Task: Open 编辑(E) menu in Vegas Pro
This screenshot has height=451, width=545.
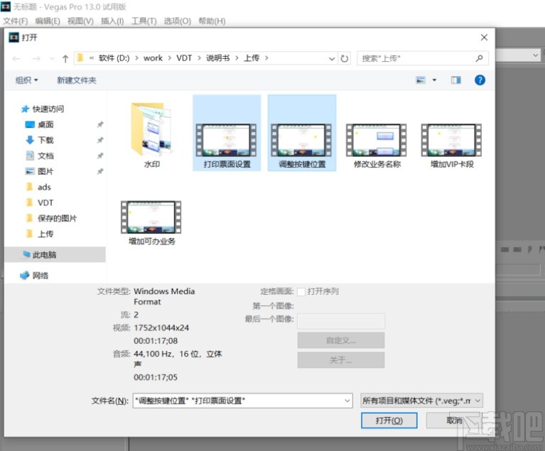Action: [x=48, y=21]
